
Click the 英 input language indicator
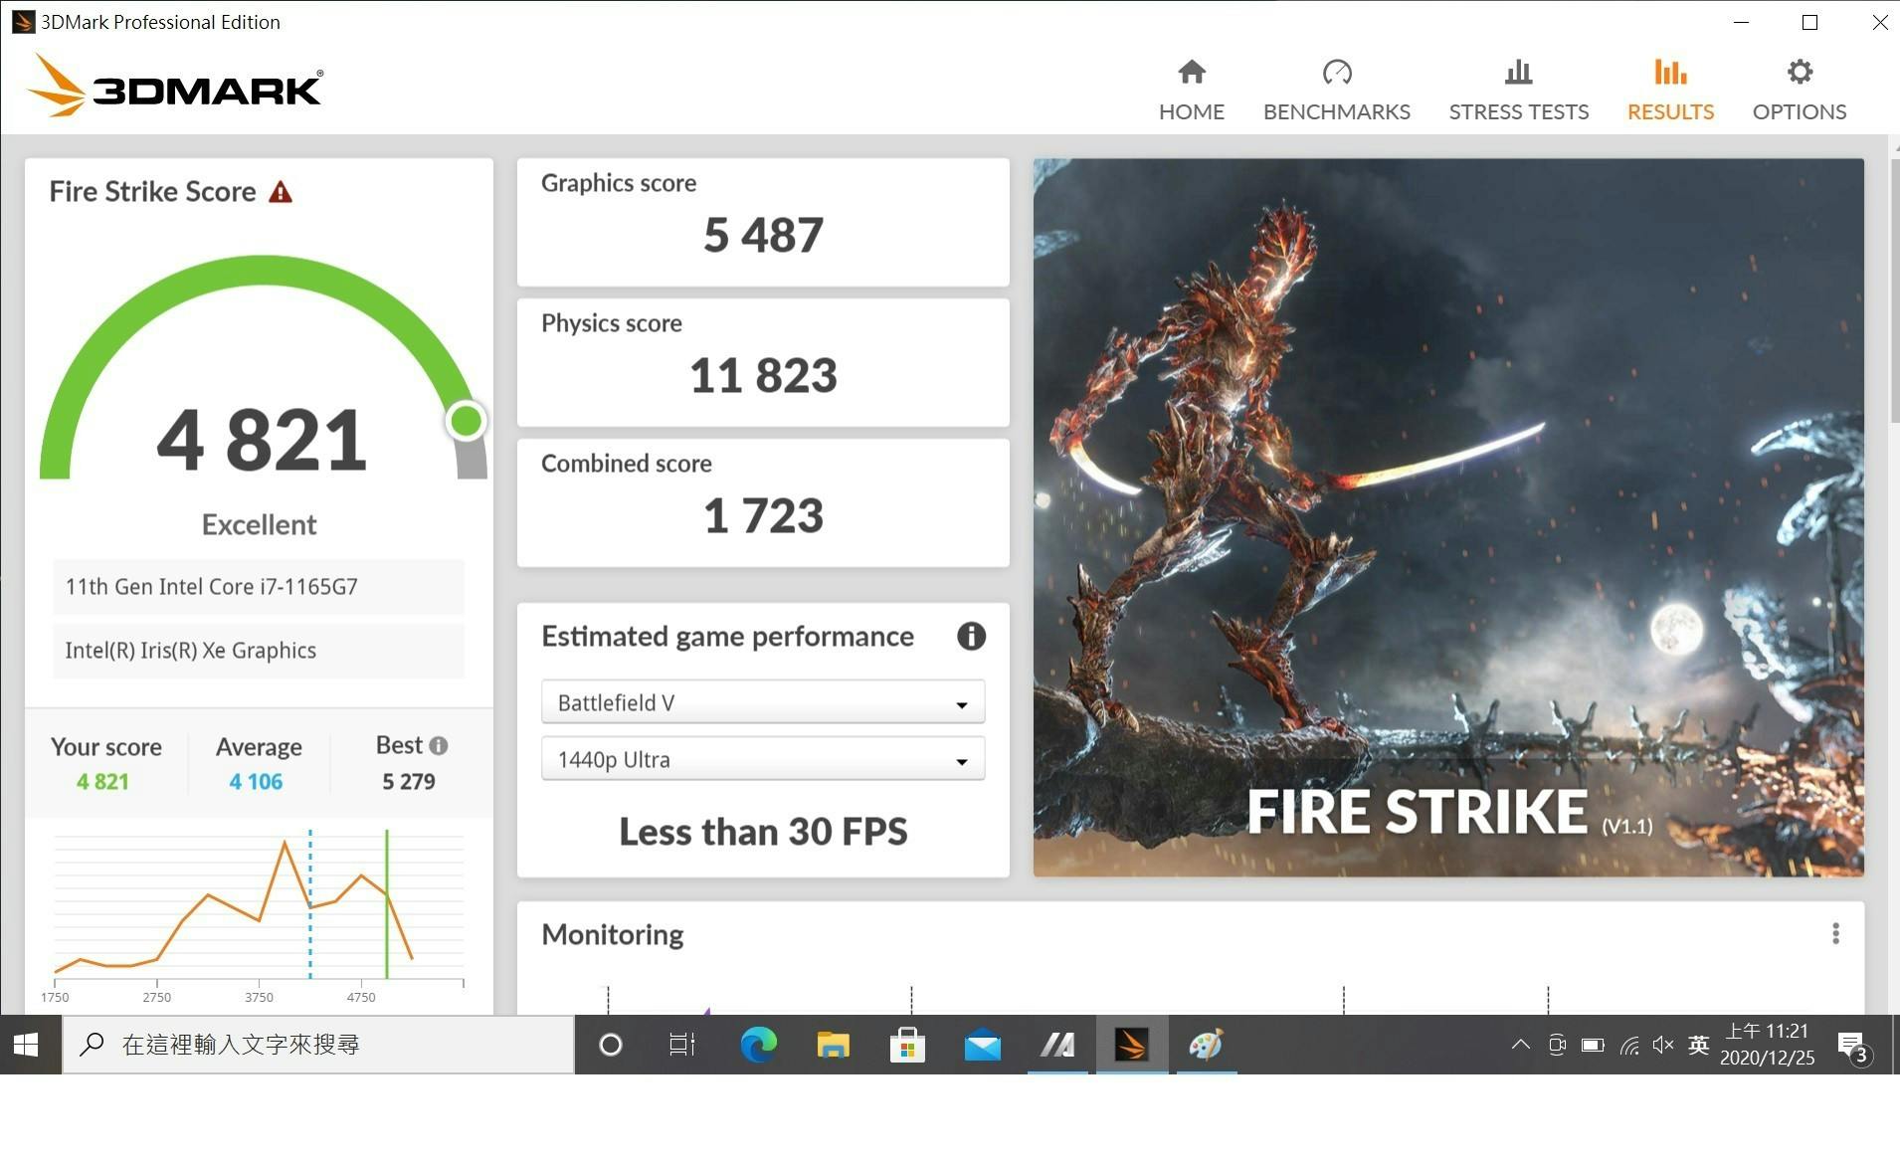coord(1698,1045)
